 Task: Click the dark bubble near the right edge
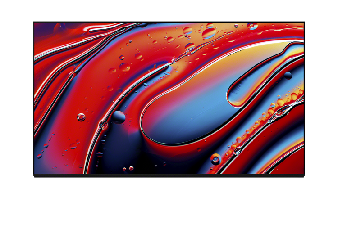288,76
